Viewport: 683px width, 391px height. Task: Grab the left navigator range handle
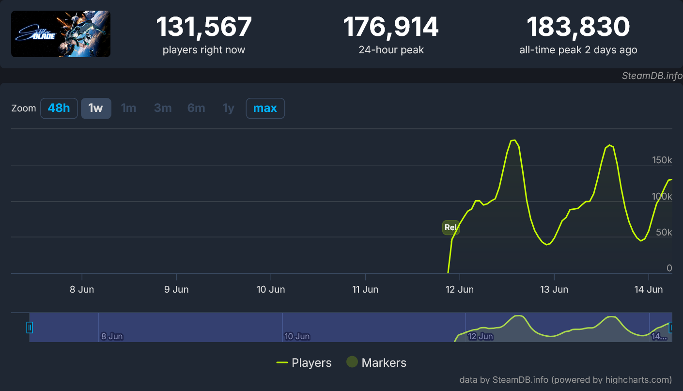click(x=30, y=328)
